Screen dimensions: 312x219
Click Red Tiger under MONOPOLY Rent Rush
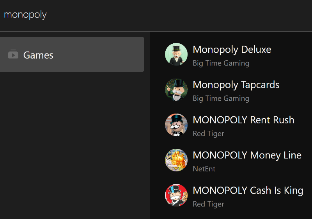(208, 134)
